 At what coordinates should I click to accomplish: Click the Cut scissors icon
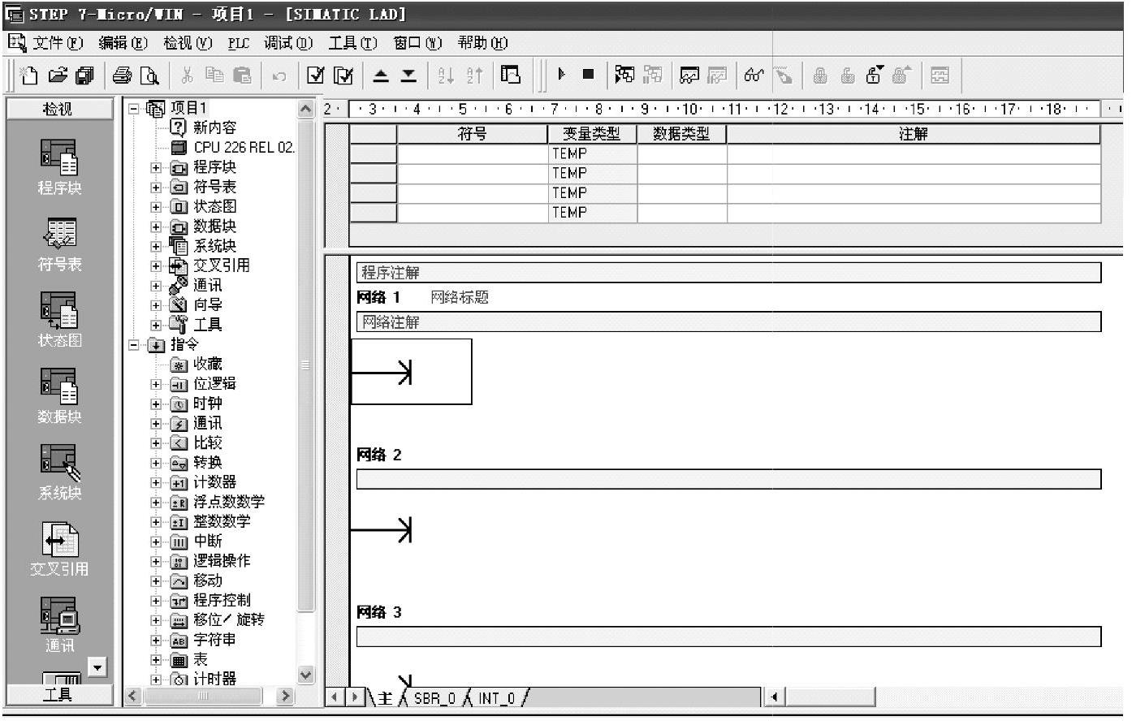[x=187, y=76]
